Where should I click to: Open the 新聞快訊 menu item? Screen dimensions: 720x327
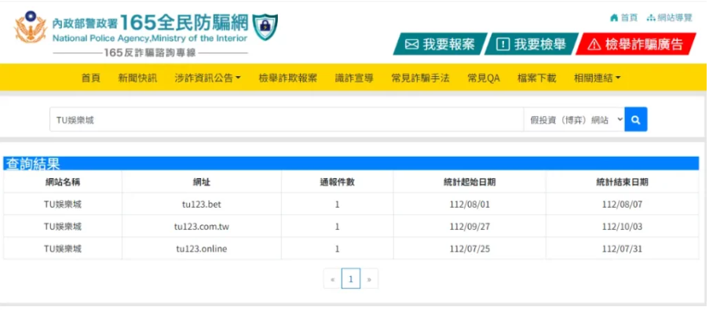click(137, 78)
